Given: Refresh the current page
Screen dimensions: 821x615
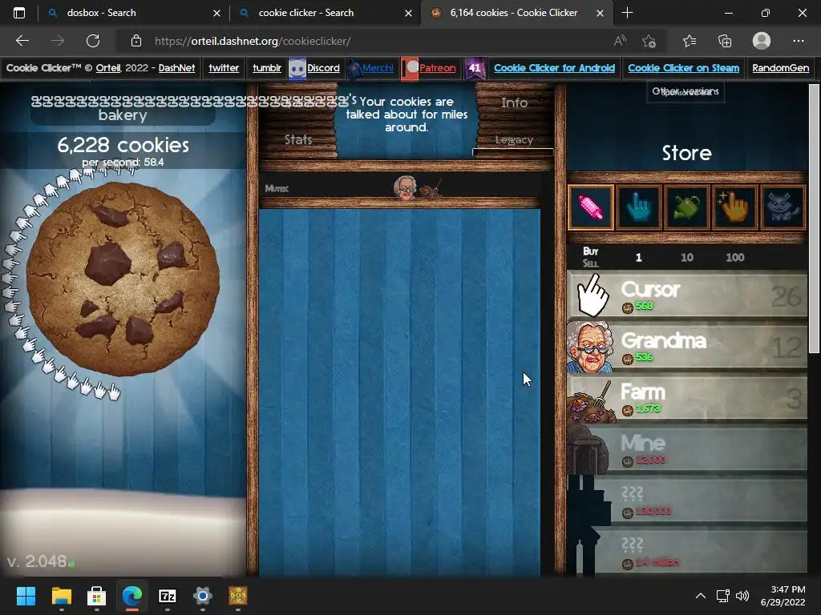Looking at the screenshot, I should [x=93, y=41].
